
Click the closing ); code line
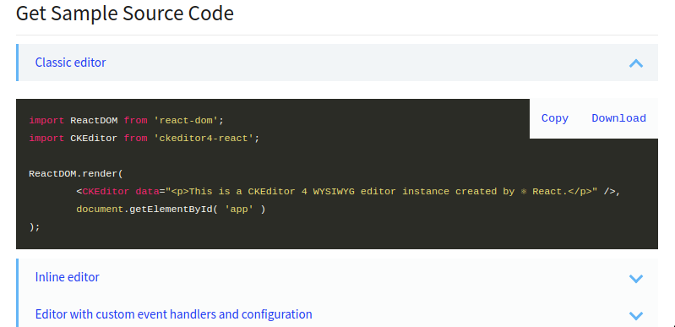(35, 227)
